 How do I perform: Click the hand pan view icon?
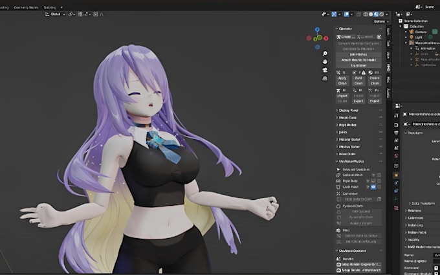325,61
